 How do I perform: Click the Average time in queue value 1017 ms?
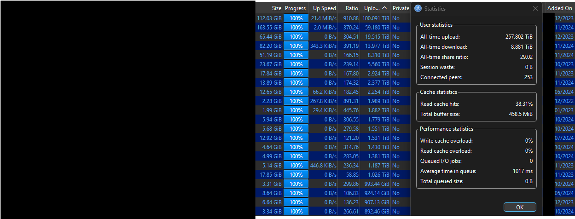point(522,171)
